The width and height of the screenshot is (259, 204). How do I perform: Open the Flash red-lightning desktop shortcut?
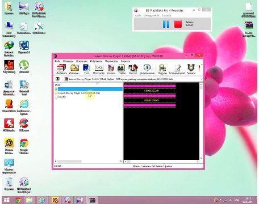(9, 125)
